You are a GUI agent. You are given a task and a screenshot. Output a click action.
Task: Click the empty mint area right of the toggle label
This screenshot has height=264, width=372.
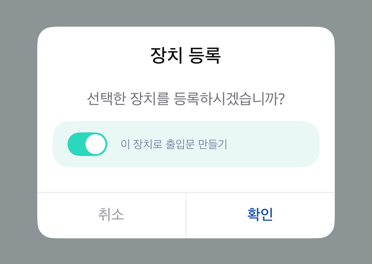pos(273,144)
